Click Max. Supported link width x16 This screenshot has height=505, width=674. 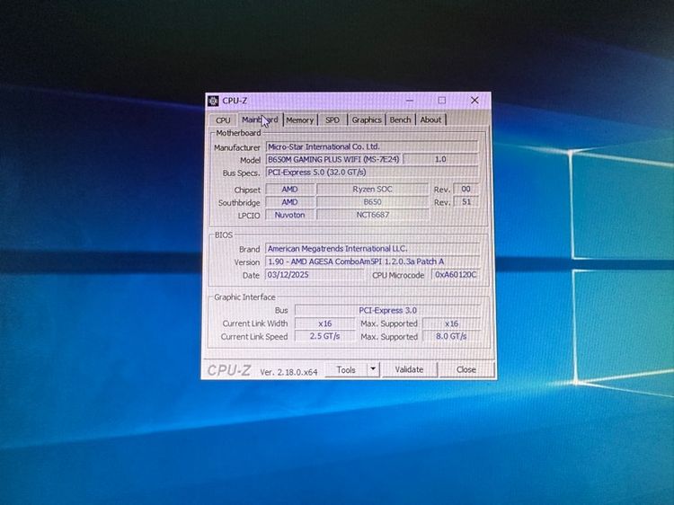pyautogui.click(x=451, y=323)
